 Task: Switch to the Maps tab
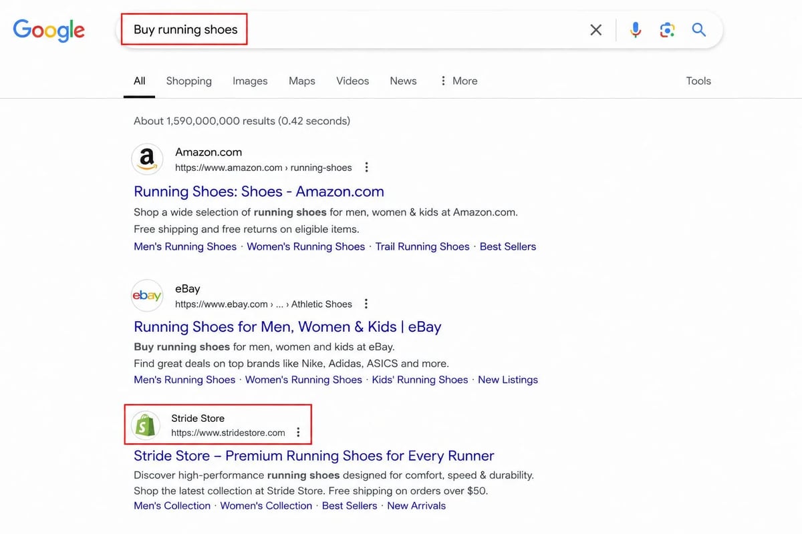tap(302, 81)
